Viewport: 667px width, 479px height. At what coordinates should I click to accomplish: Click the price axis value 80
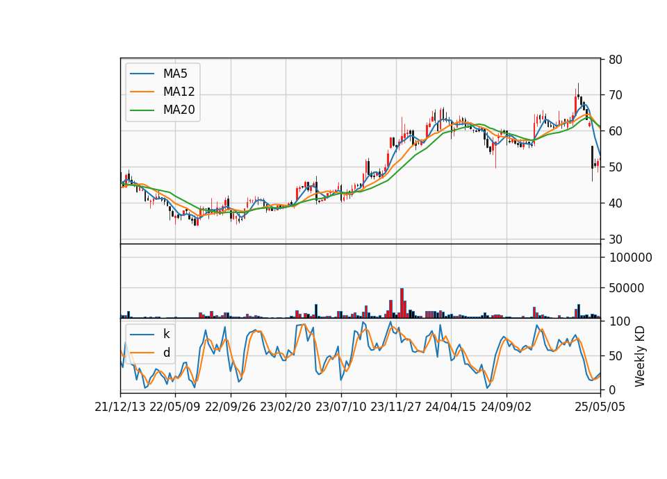coord(616,60)
